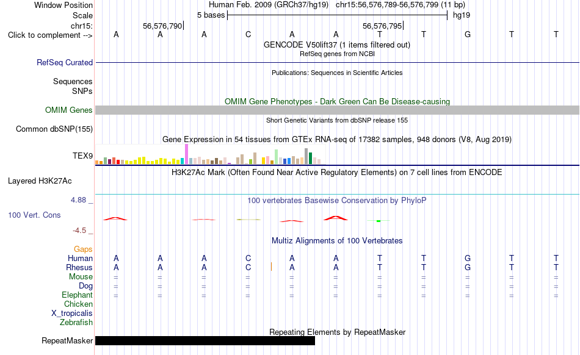The height and width of the screenshot is (355, 580).
Task: Click the orange insertion mark in Rhesus row
Action: click(x=271, y=267)
